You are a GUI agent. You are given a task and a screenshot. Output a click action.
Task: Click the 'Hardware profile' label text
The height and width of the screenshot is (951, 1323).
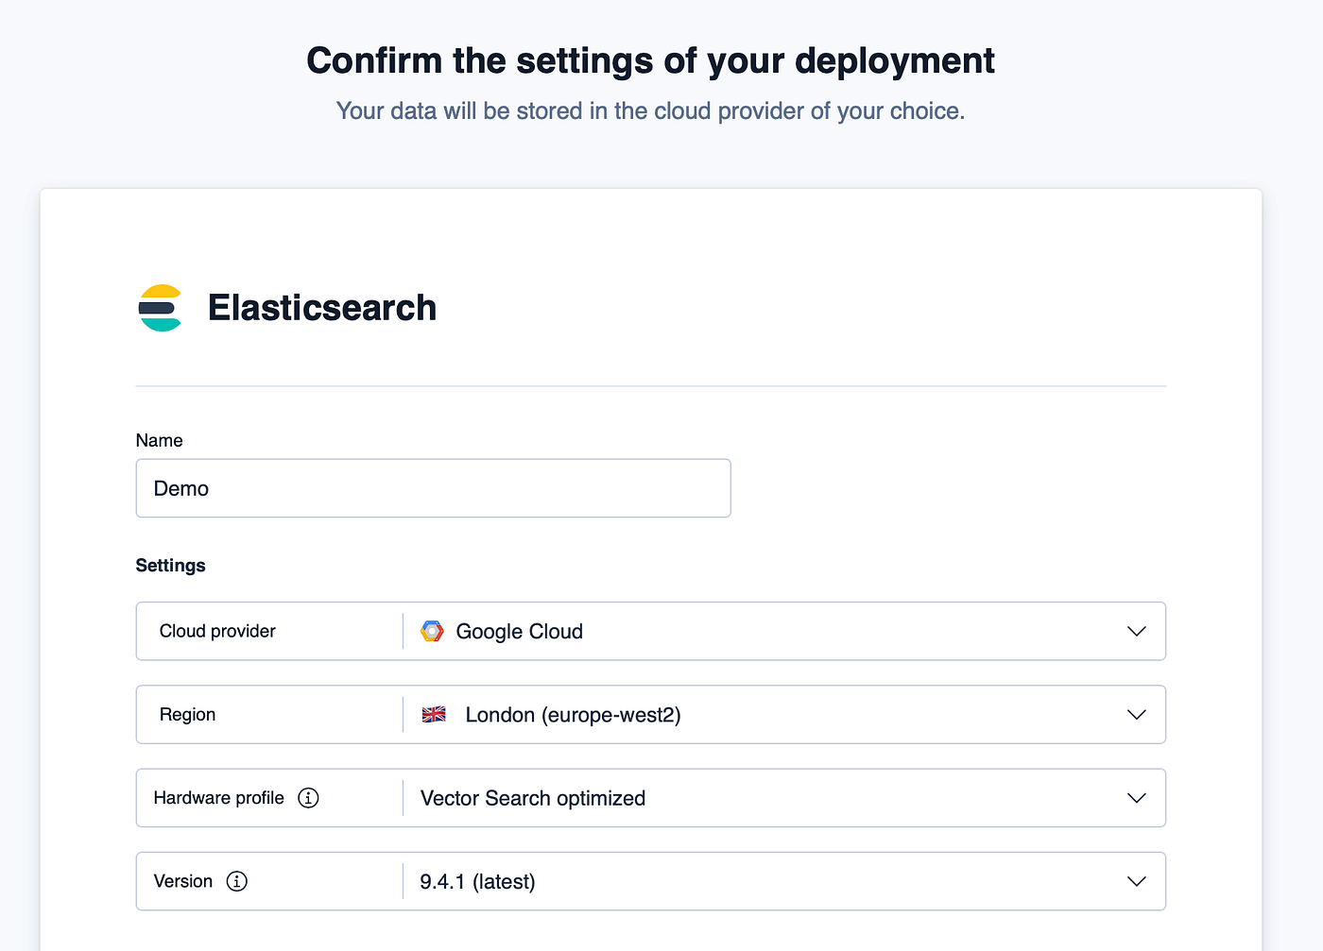coord(218,798)
